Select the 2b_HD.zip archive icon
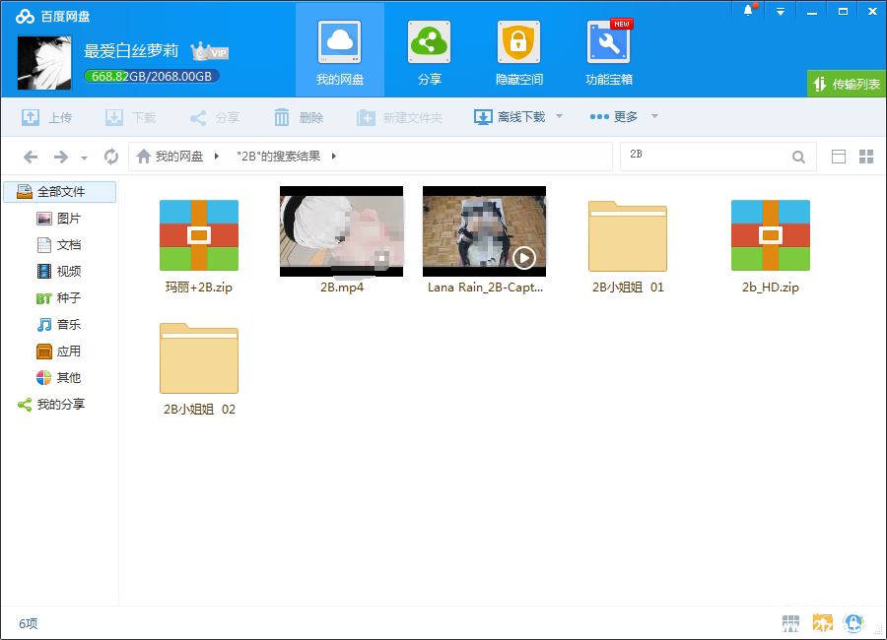887x640 pixels. [771, 235]
